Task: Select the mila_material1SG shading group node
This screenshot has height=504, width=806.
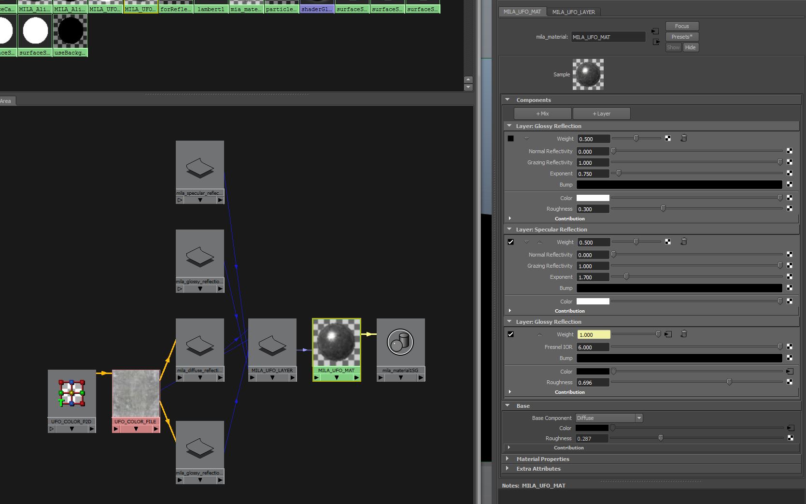Action: tap(400, 349)
